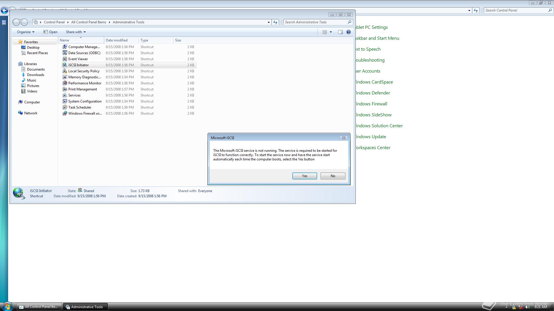Select Documents library
Viewport: 554px width, 311px height.
tap(36, 69)
